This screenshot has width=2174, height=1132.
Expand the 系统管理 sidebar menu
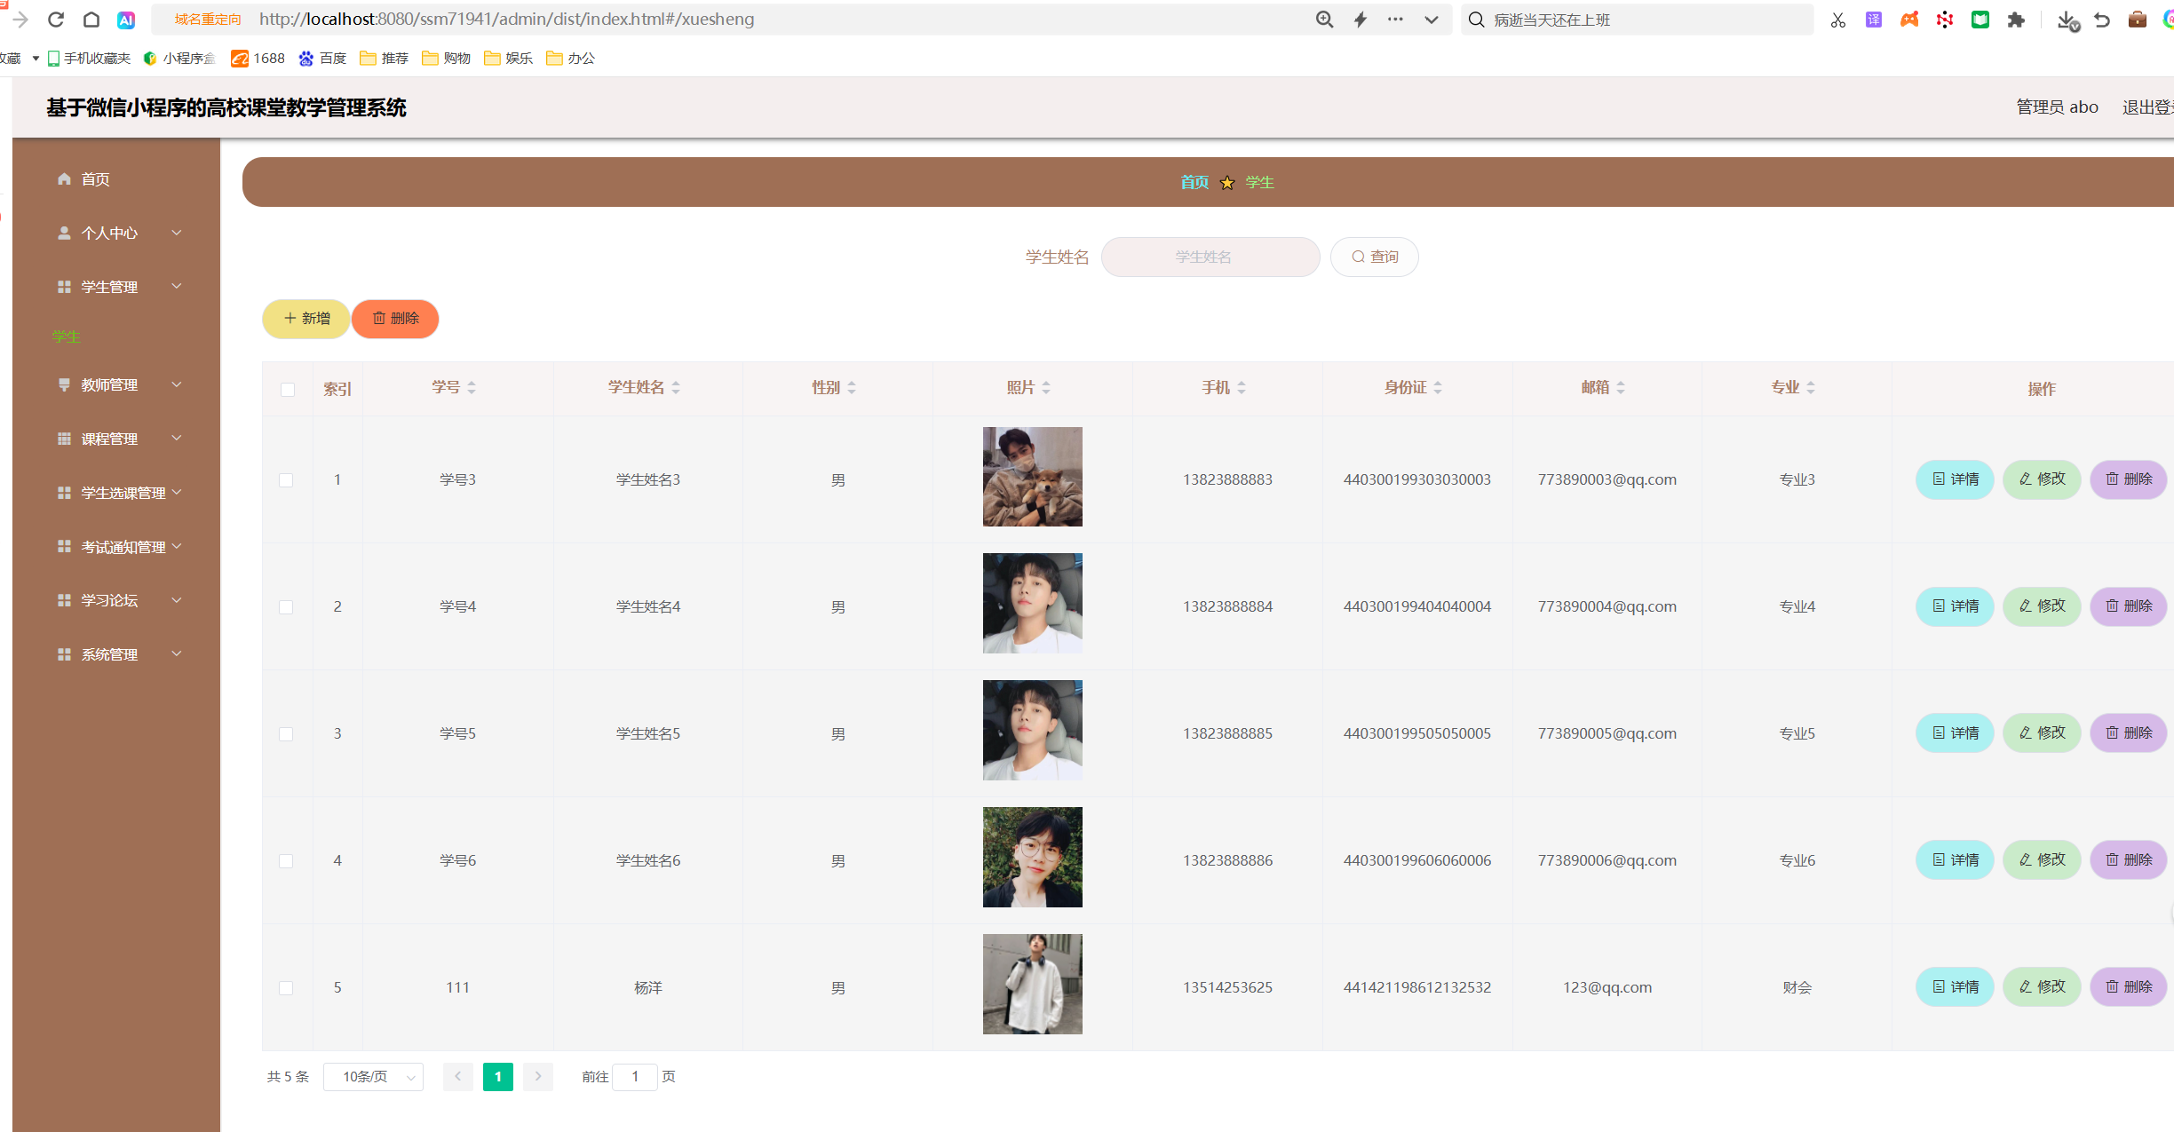111,654
